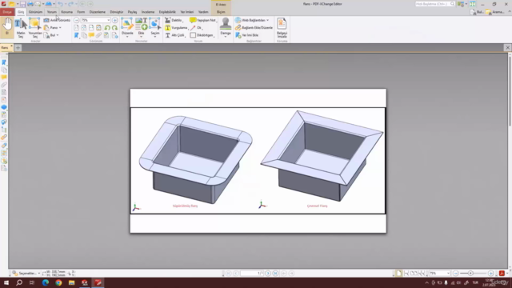Image resolution: width=512 pixels, height=288 pixels.
Task: Open Bookmarks pane from left sidebar
Action: click(4, 62)
